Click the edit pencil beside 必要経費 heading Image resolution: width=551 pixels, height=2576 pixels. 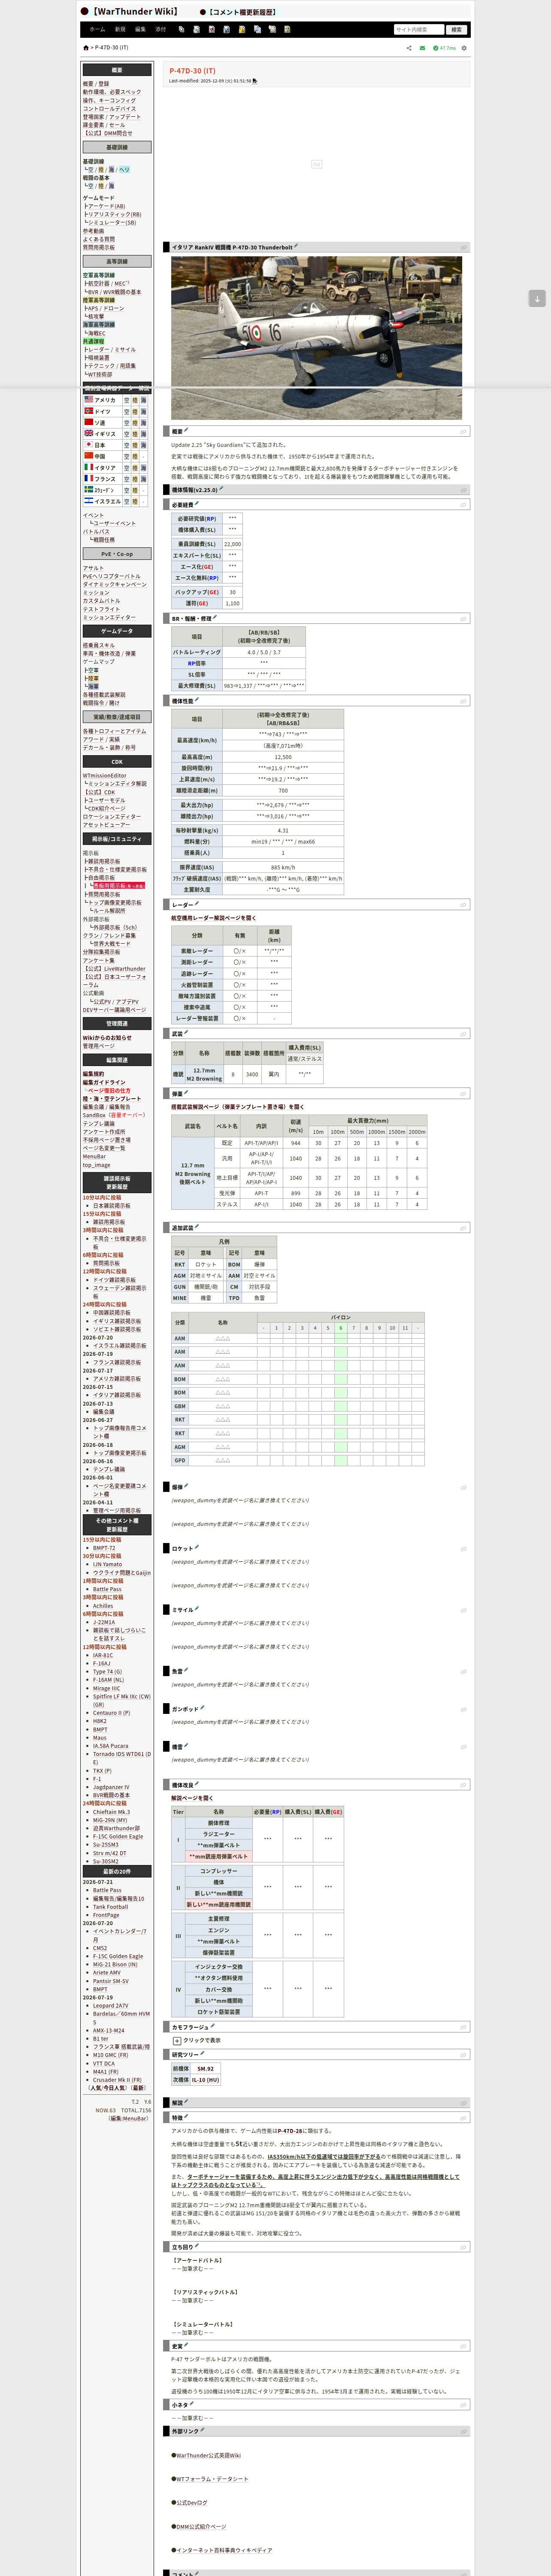tap(197, 503)
